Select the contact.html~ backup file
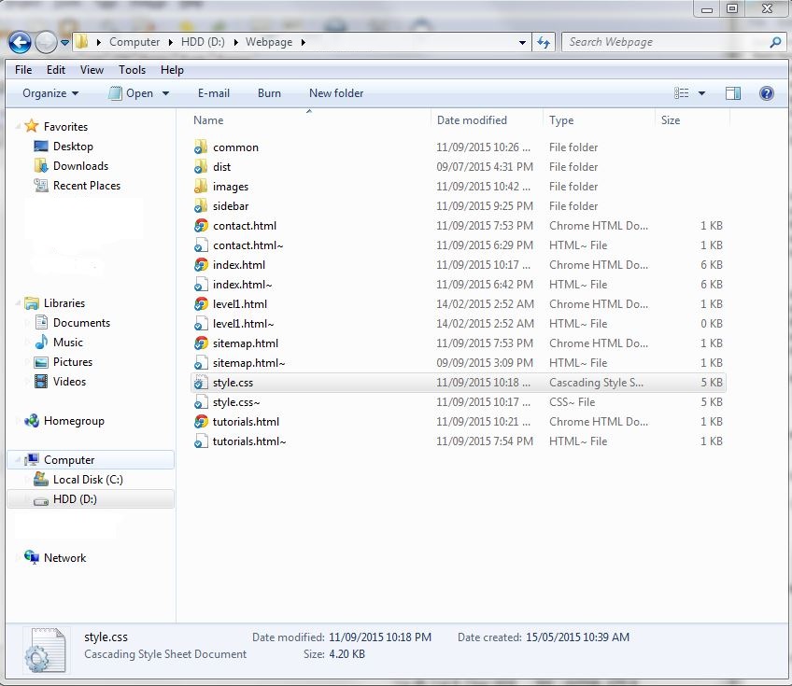The height and width of the screenshot is (686, 792). click(248, 245)
